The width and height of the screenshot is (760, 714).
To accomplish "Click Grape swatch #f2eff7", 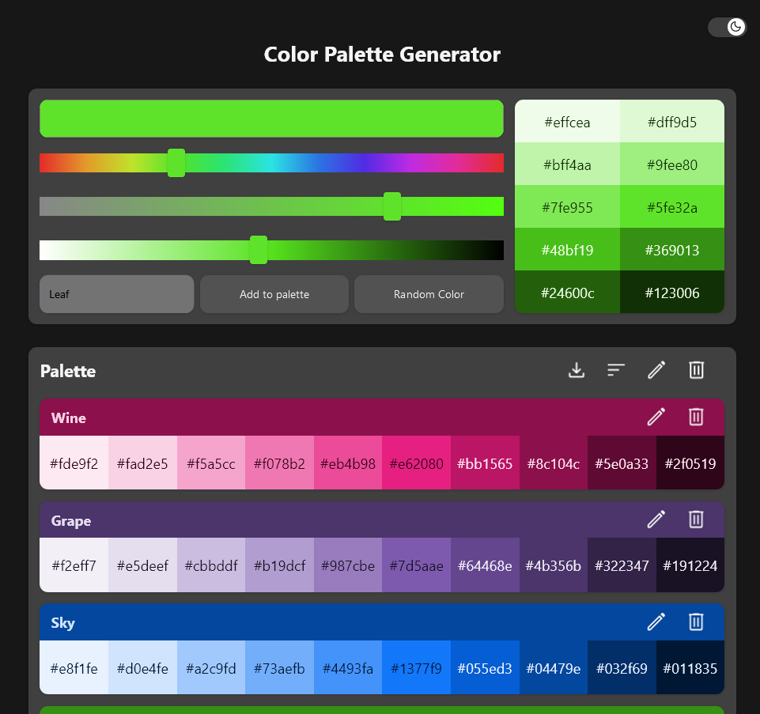I will click(74, 565).
